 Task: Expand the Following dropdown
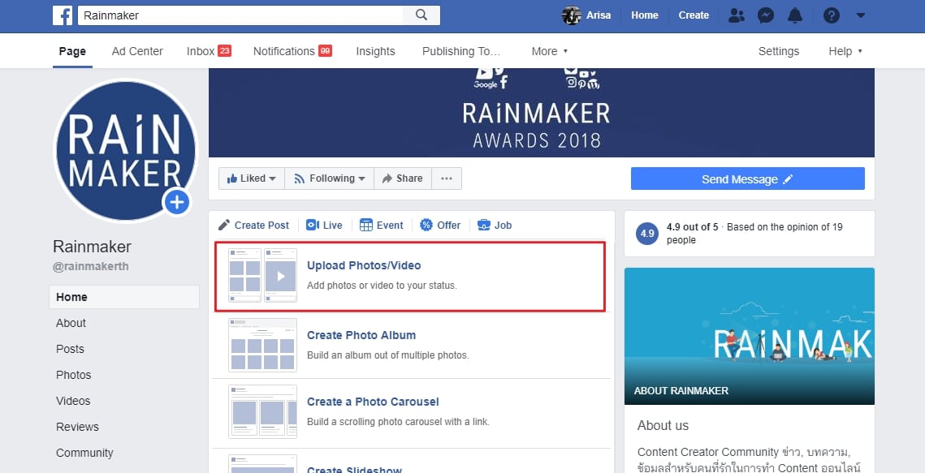[x=329, y=178]
